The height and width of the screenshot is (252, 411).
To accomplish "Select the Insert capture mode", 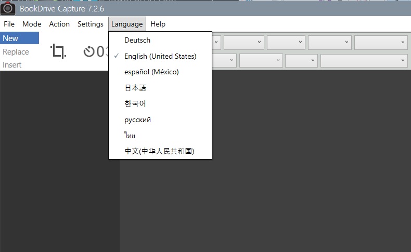I will click(x=12, y=64).
